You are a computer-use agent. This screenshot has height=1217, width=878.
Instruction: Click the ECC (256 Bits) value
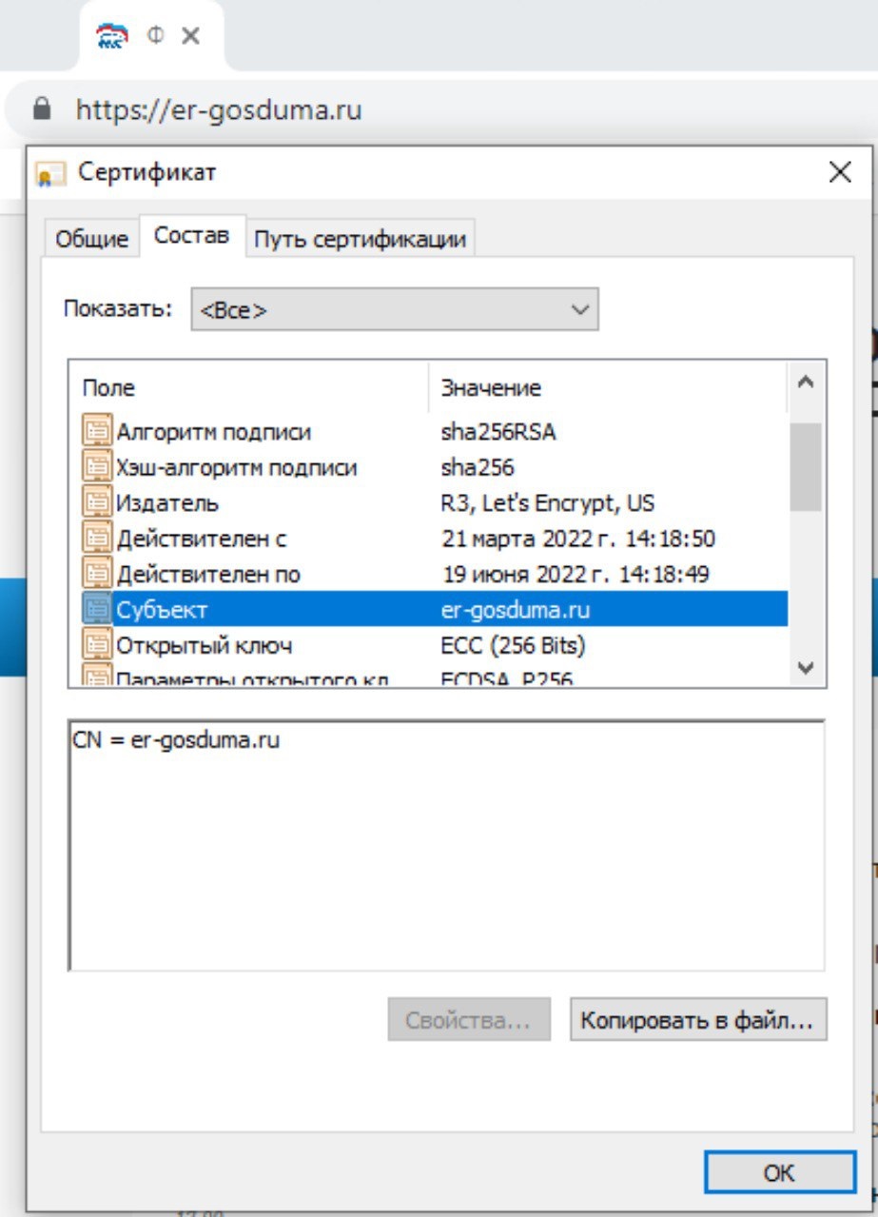tap(513, 646)
